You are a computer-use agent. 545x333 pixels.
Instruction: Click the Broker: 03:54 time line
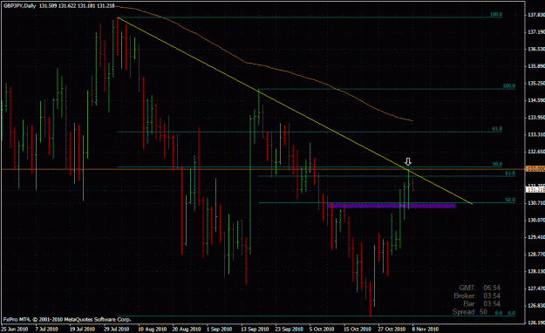coord(477,296)
